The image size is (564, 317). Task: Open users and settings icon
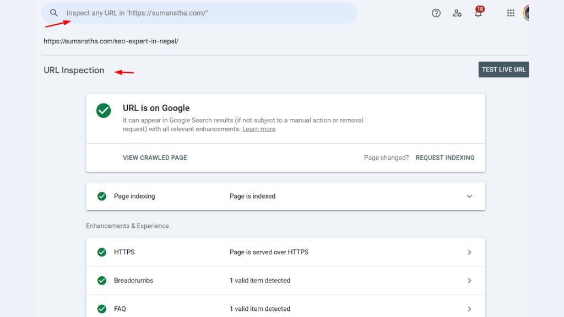point(457,13)
